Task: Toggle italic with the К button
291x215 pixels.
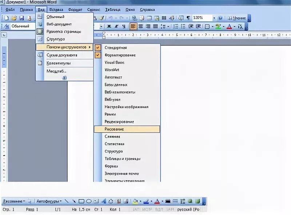Action: (x=116, y=27)
